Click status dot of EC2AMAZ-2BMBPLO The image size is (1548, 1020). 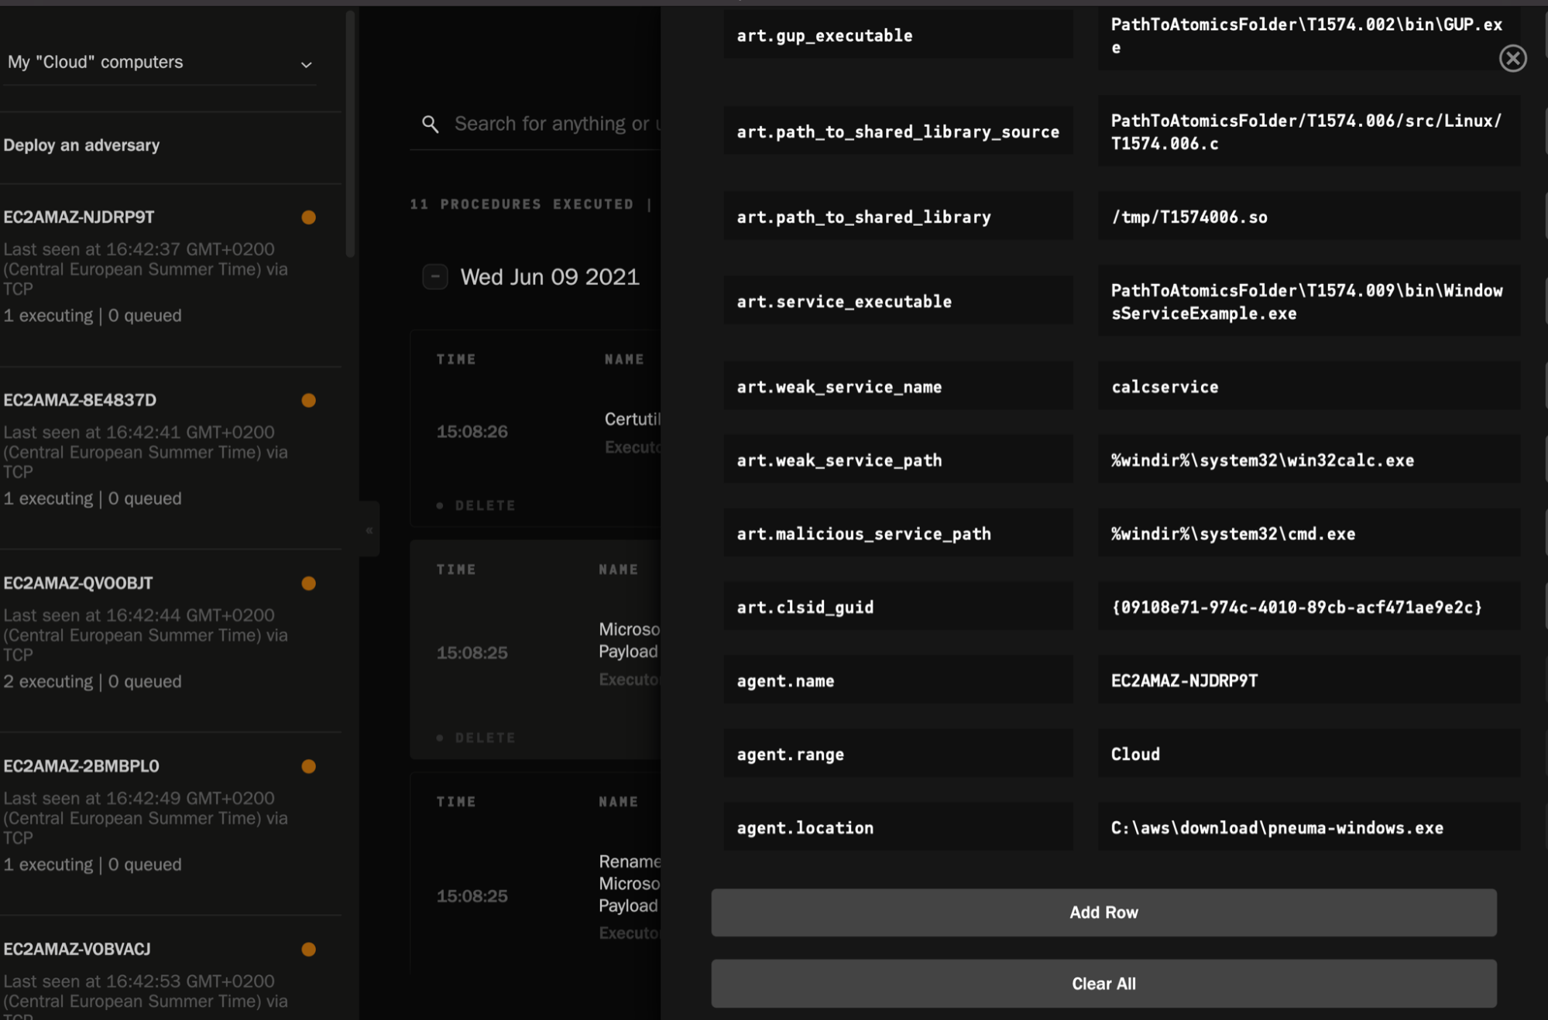pyautogui.click(x=308, y=766)
